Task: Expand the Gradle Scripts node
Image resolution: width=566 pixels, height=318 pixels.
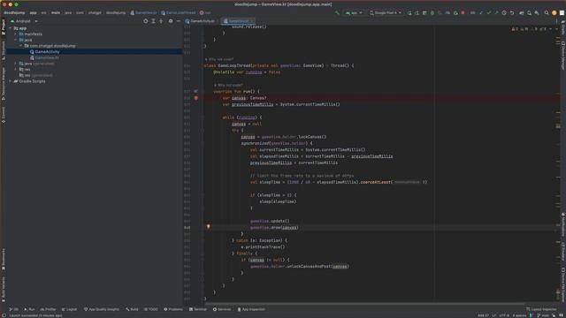Action: [x=10, y=81]
